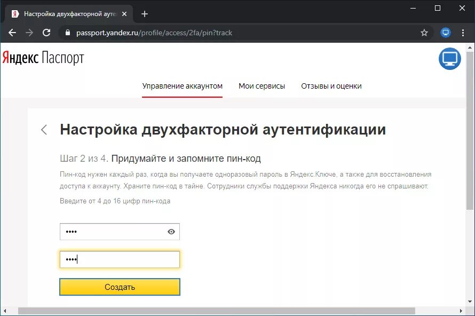Click the browser forward arrow
The height and width of the screenshot is (316, 475).
point(29,33)
